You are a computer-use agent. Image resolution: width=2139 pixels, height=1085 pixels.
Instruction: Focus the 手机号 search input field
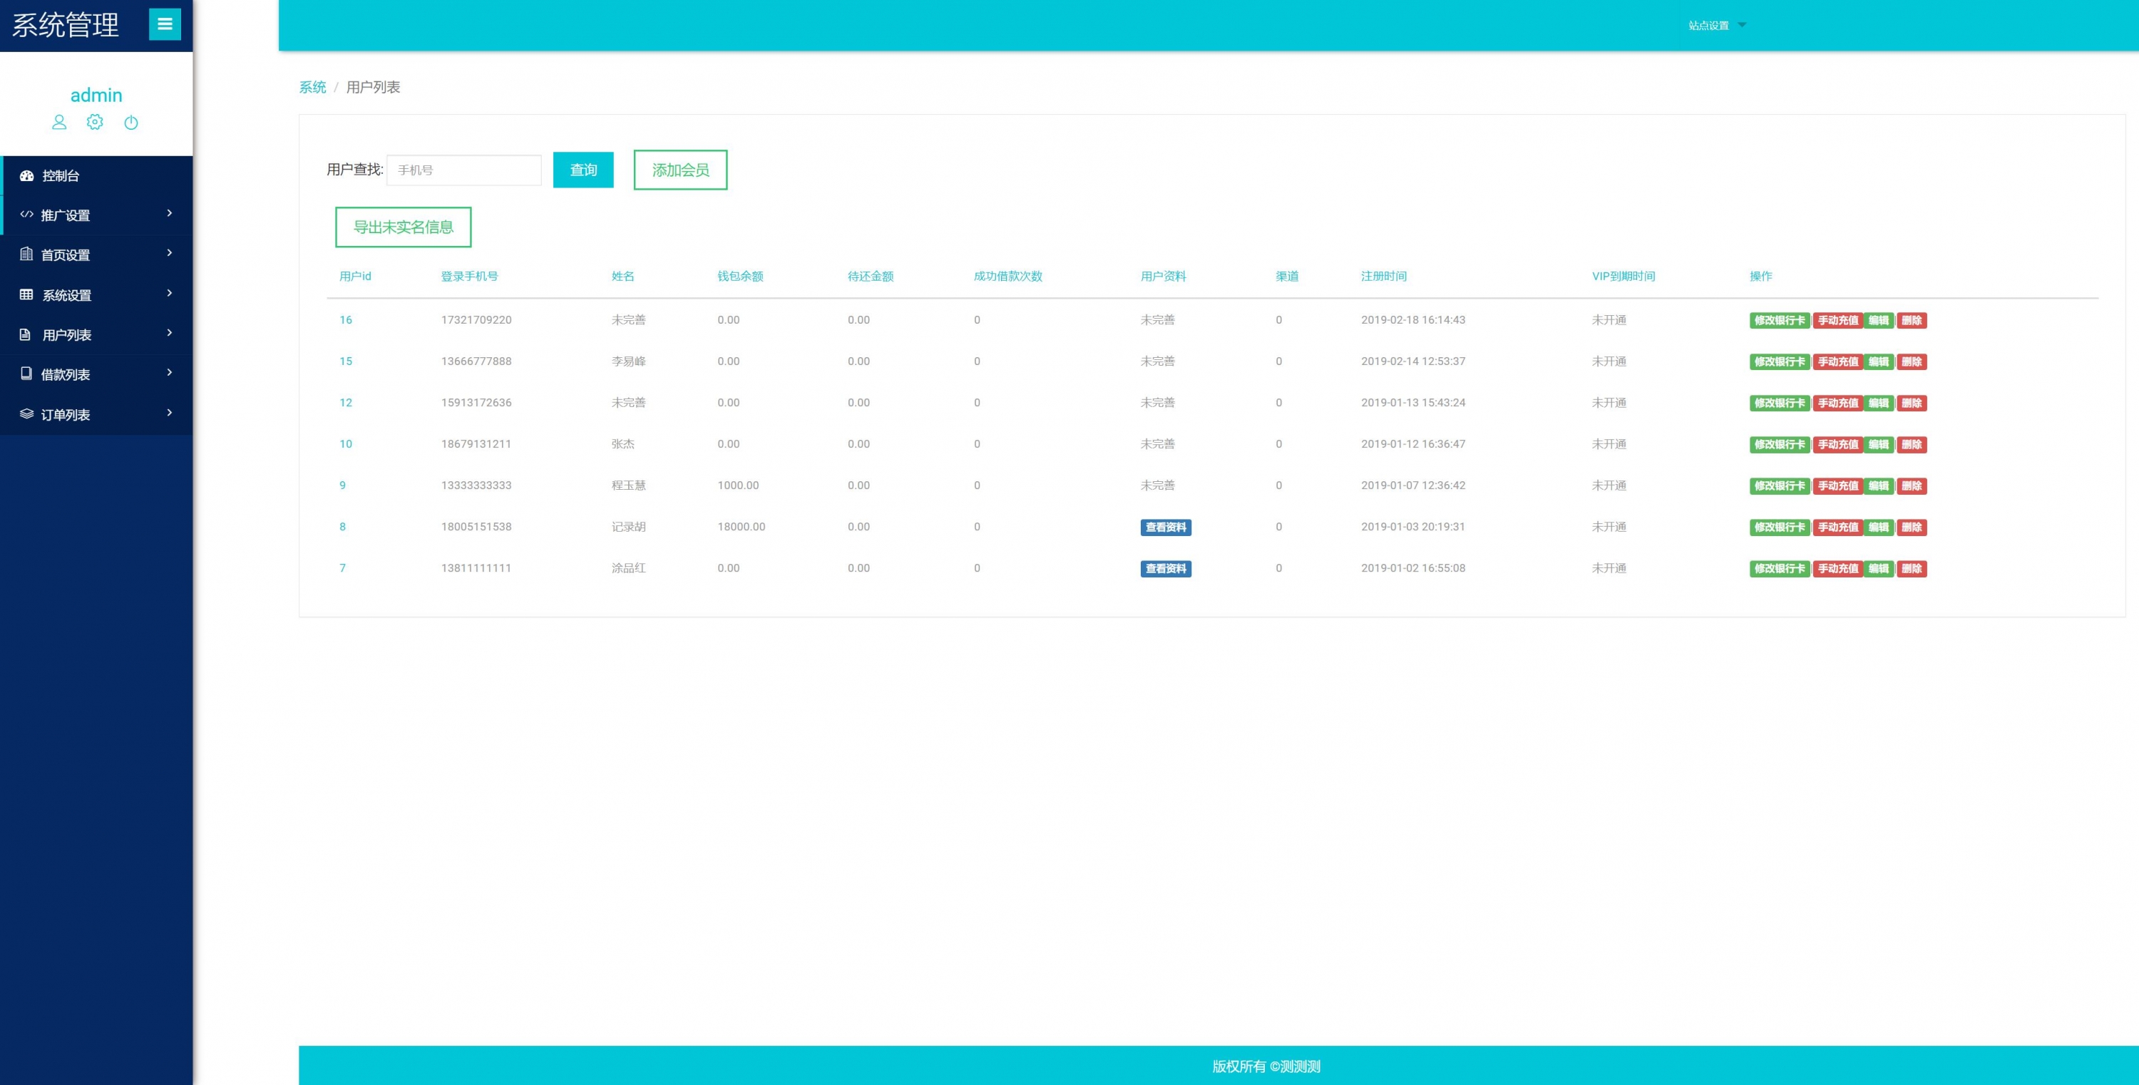click(x=463, y=170)
